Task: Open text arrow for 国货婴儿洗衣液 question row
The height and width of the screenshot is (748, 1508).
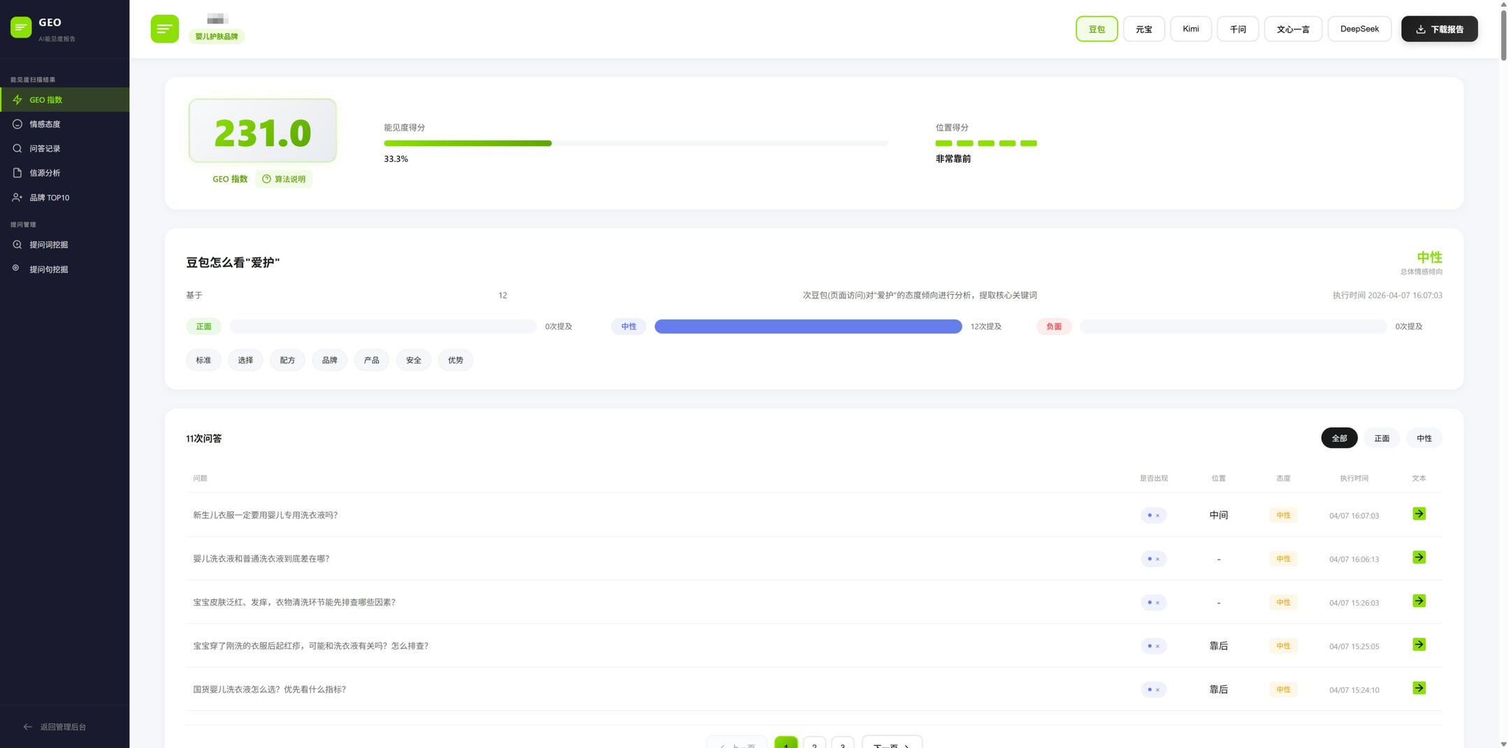Action: [1419, 689]
